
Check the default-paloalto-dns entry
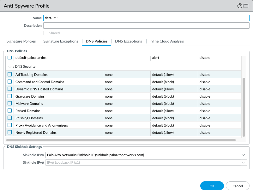pyautogui.click(x=9, y=58)
